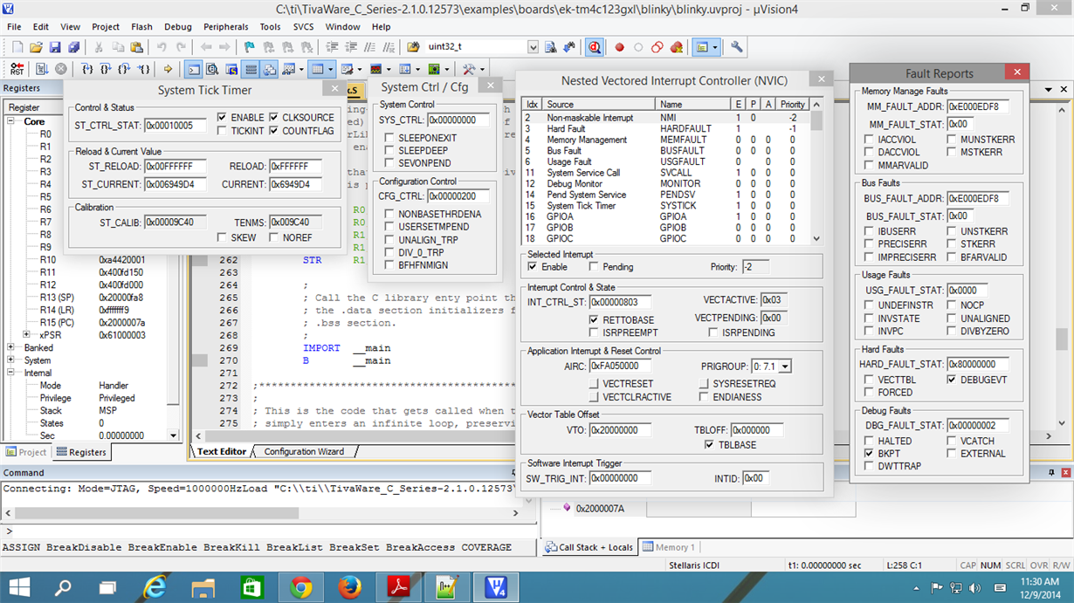Open the Flash menu
This screenshot has width=1074, height=603.
tap(141, 27)
